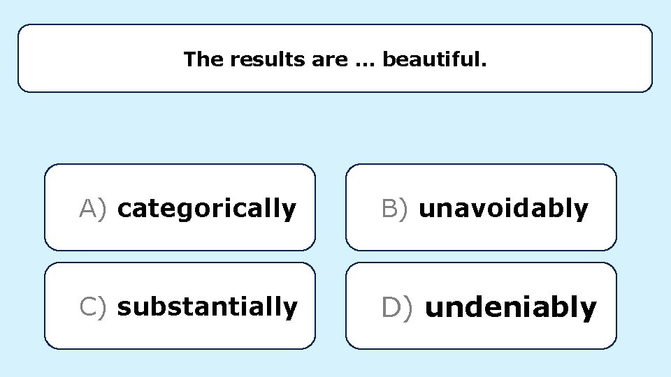Click the word 'substantially'
Viewport: 671px width, 377px height.
pyautogui.click(x=207, y=307)
